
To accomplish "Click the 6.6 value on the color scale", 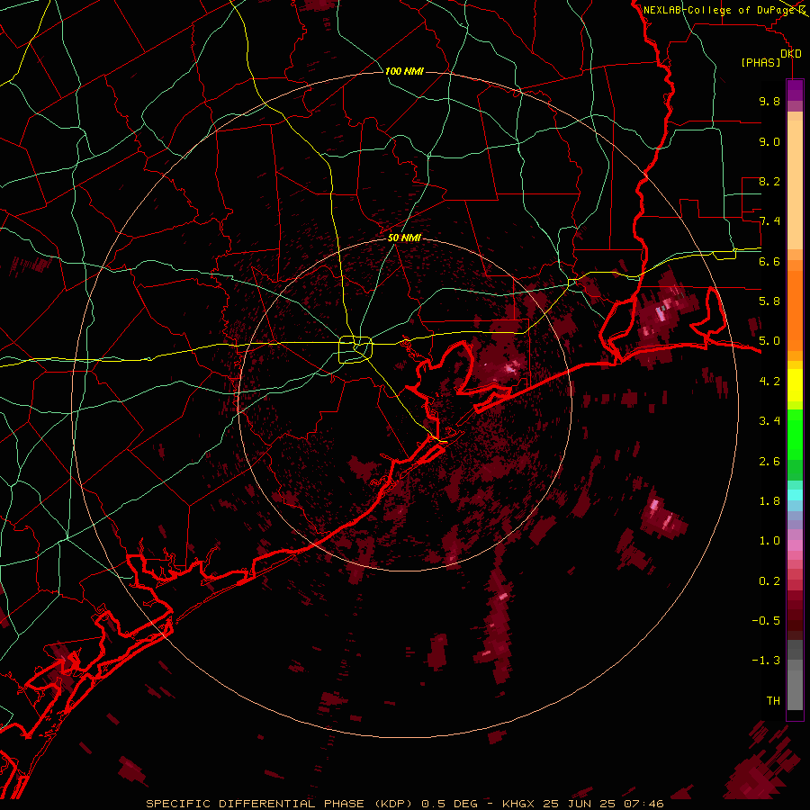I will pos(769,261).
